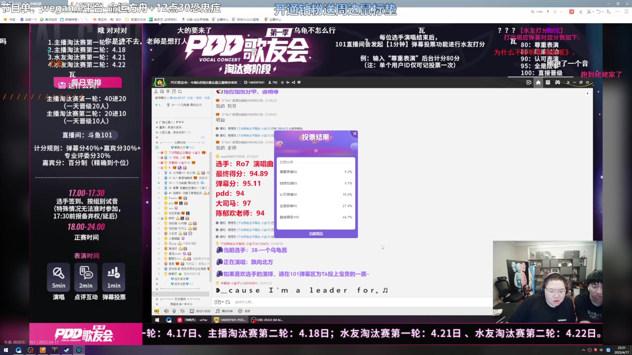The height and width of the screenshot is (355, 632).
Task: Click the scissors screenshot icon in browser
Action: (x=589, y=12)
